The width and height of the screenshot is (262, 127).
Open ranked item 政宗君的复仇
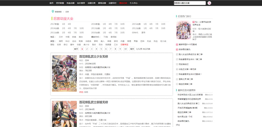184,50
